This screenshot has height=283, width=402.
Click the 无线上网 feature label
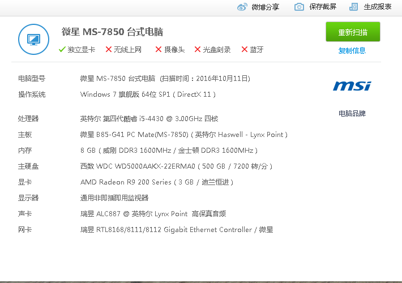[x=127, y=49]
